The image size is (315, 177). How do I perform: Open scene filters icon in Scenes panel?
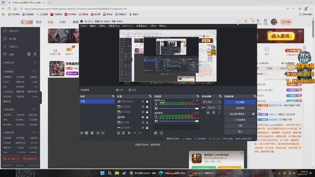(92, 133)
